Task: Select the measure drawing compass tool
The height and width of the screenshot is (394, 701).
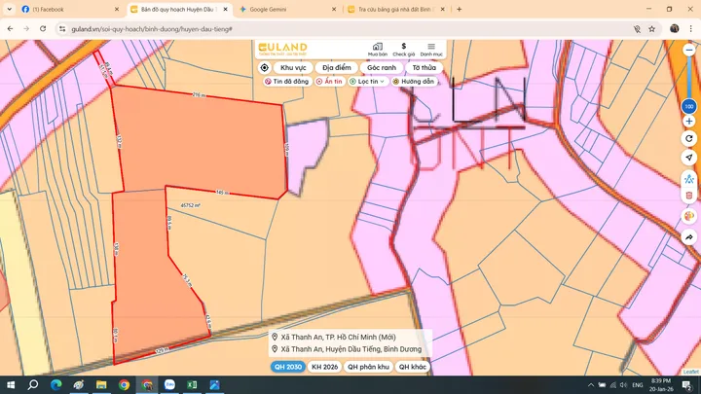Action: (x=689, y=179)
